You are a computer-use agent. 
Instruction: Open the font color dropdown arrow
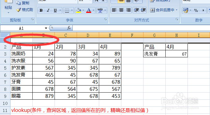(94, 10)
